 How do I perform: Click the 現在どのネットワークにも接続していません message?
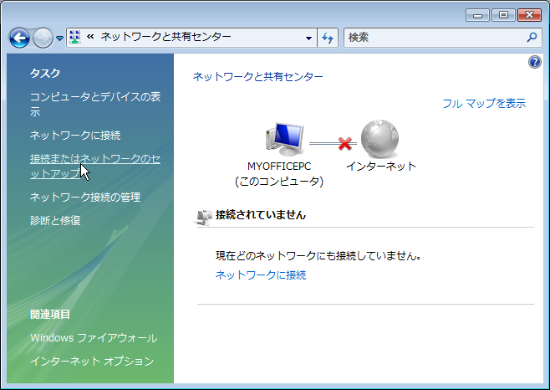tap(318, 255)
